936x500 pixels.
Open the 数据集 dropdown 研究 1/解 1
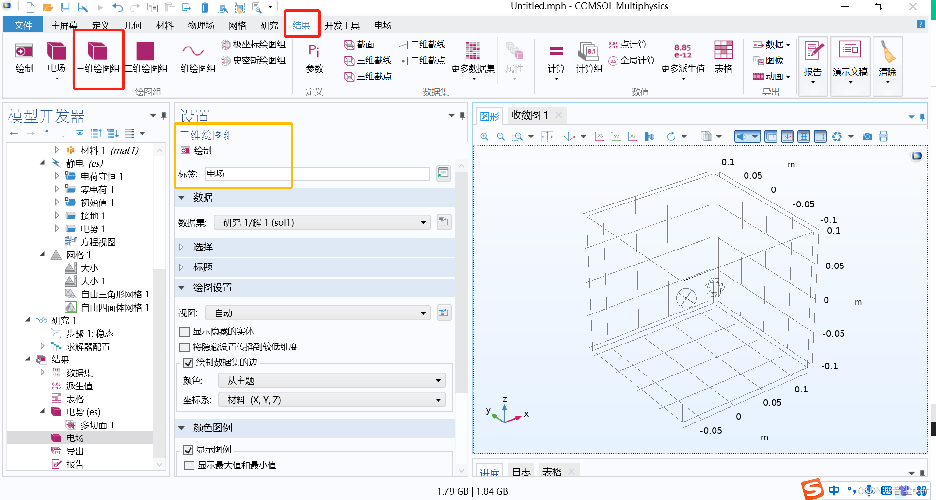[322, 222]
